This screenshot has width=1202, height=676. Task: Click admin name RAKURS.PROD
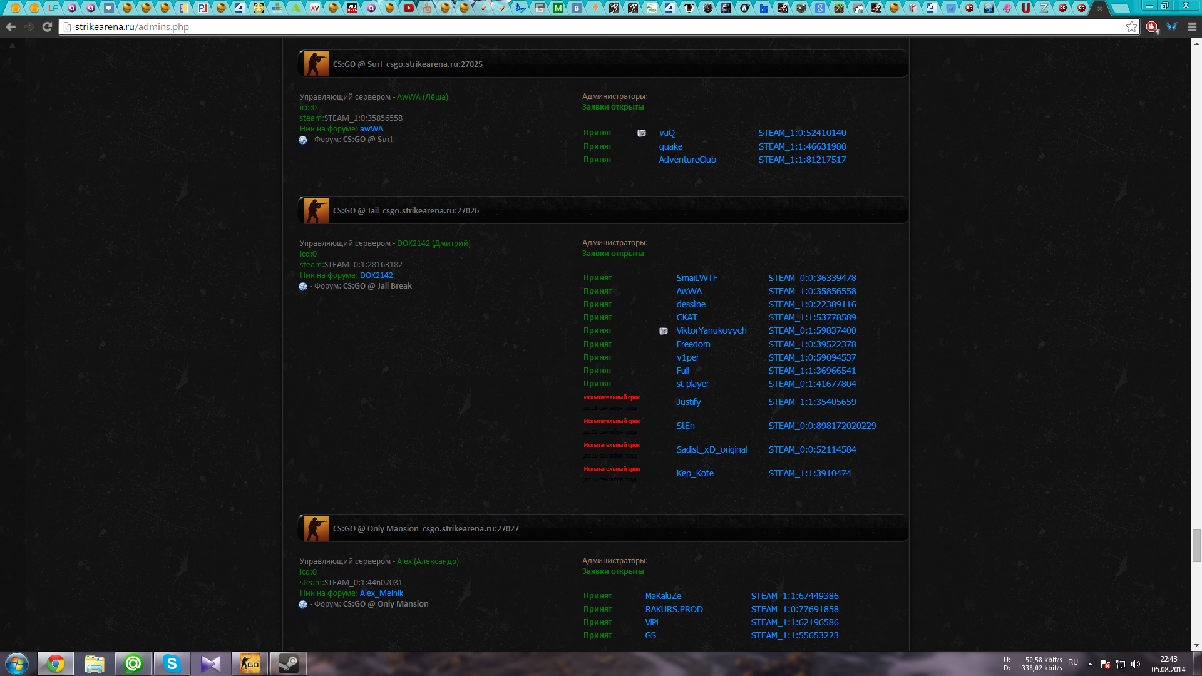pos(674,609)
